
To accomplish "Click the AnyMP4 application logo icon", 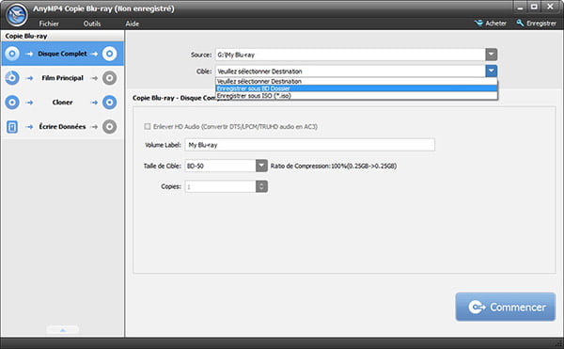I will (x=17, y=15).
